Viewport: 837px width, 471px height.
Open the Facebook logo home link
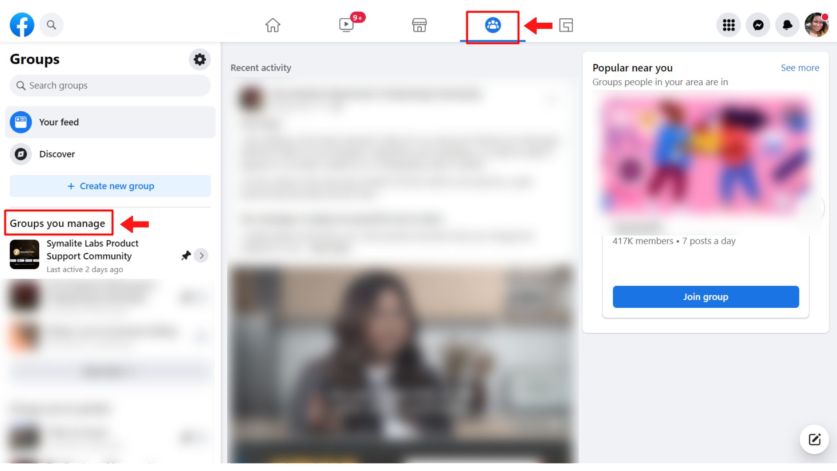pos(22,25)
